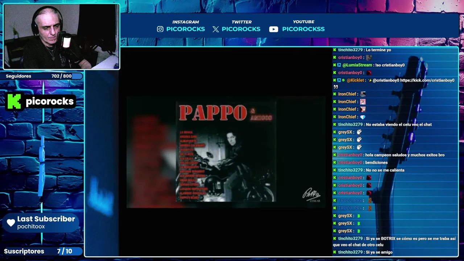The image size is (464, 261).
Task: Click the YOUTUBE heading in the banner
Action: [x=303, y=22]
